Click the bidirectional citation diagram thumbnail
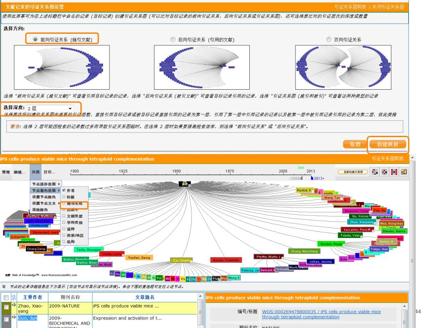The image size is (438, 328). click(343, 67)
